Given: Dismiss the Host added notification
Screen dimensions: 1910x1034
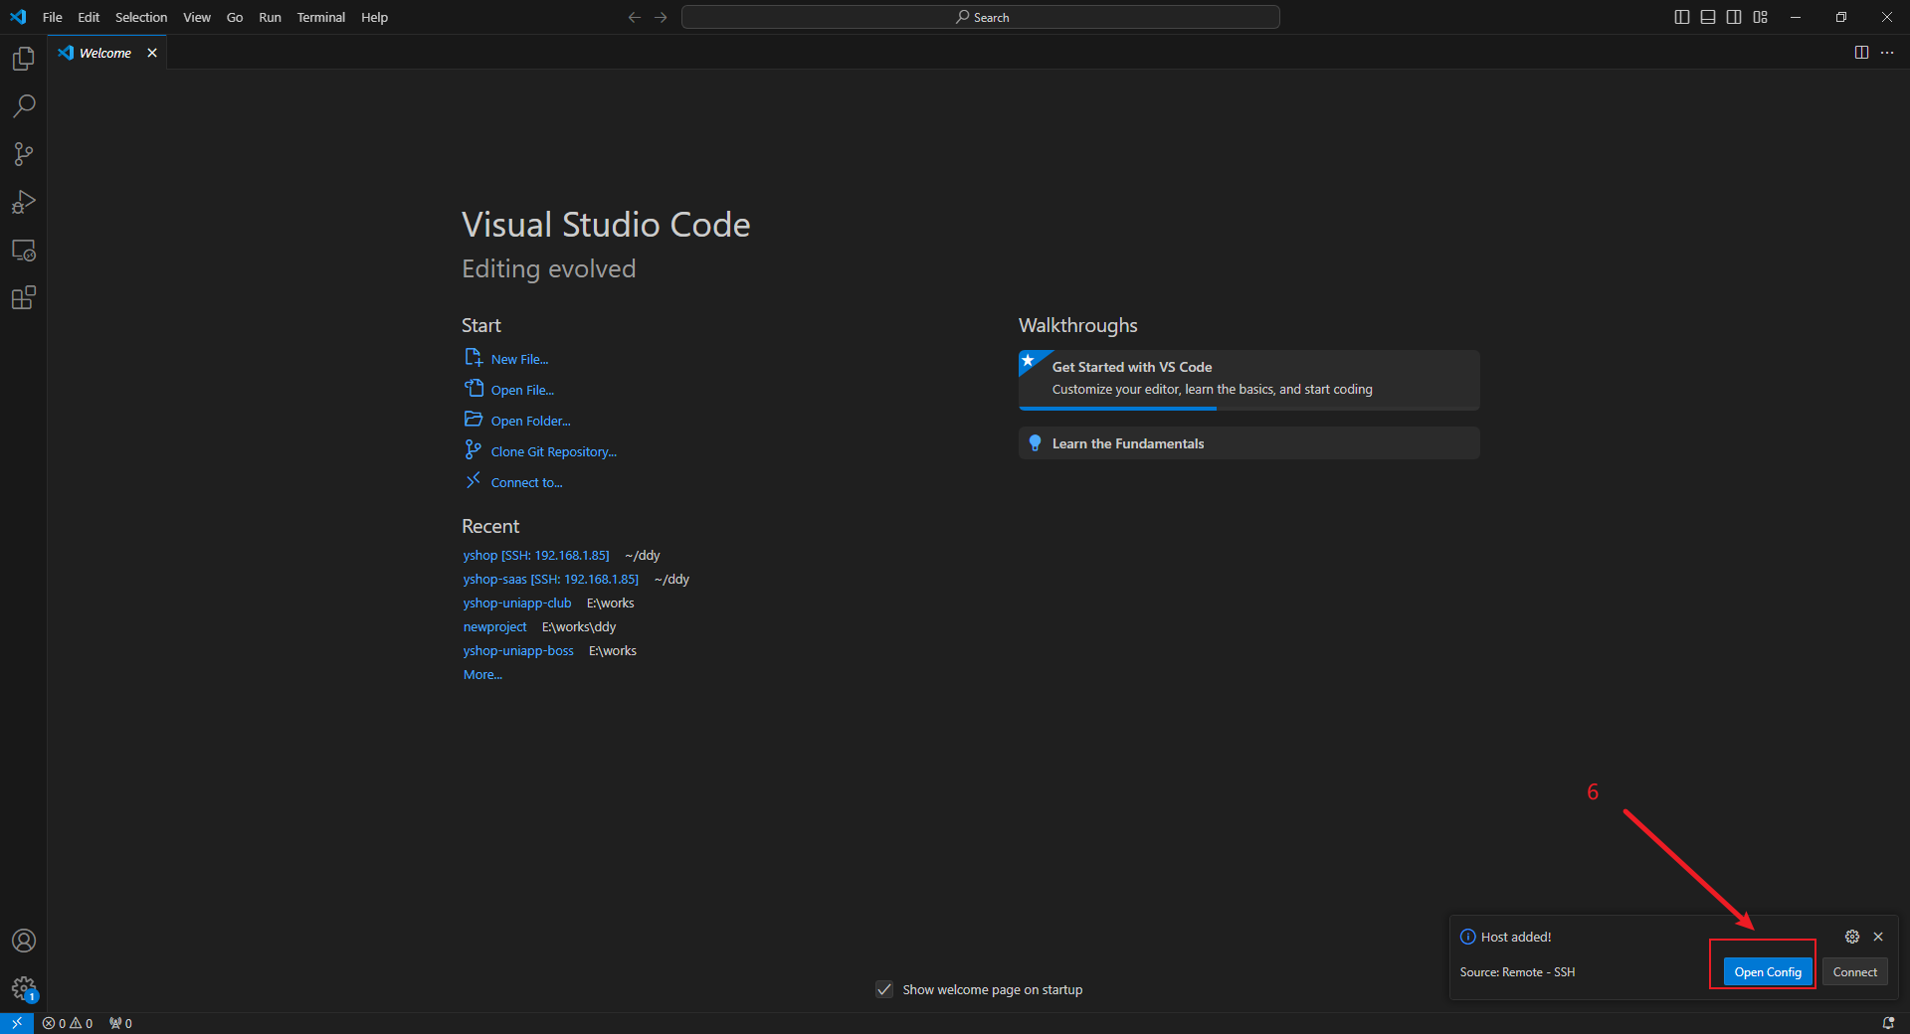Looking at the screenshot, I should click(x=1878, y=937).
